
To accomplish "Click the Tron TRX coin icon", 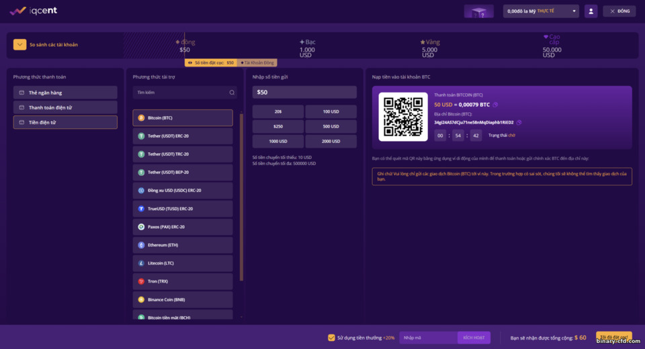I will [141, 281].
